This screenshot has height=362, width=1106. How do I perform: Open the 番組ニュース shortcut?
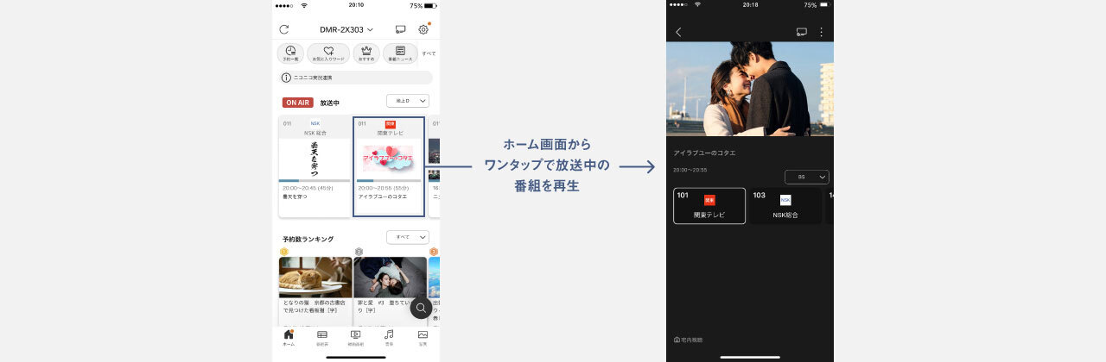[x=400, y=53]
